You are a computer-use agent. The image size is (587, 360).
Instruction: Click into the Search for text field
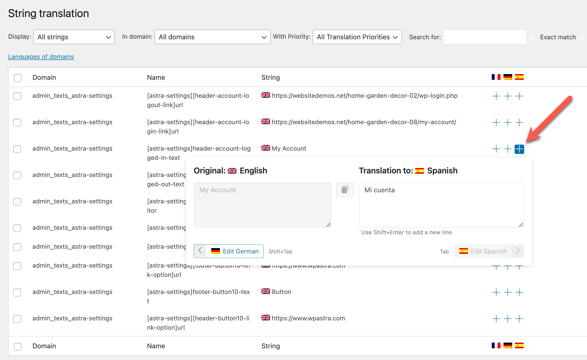484,37
